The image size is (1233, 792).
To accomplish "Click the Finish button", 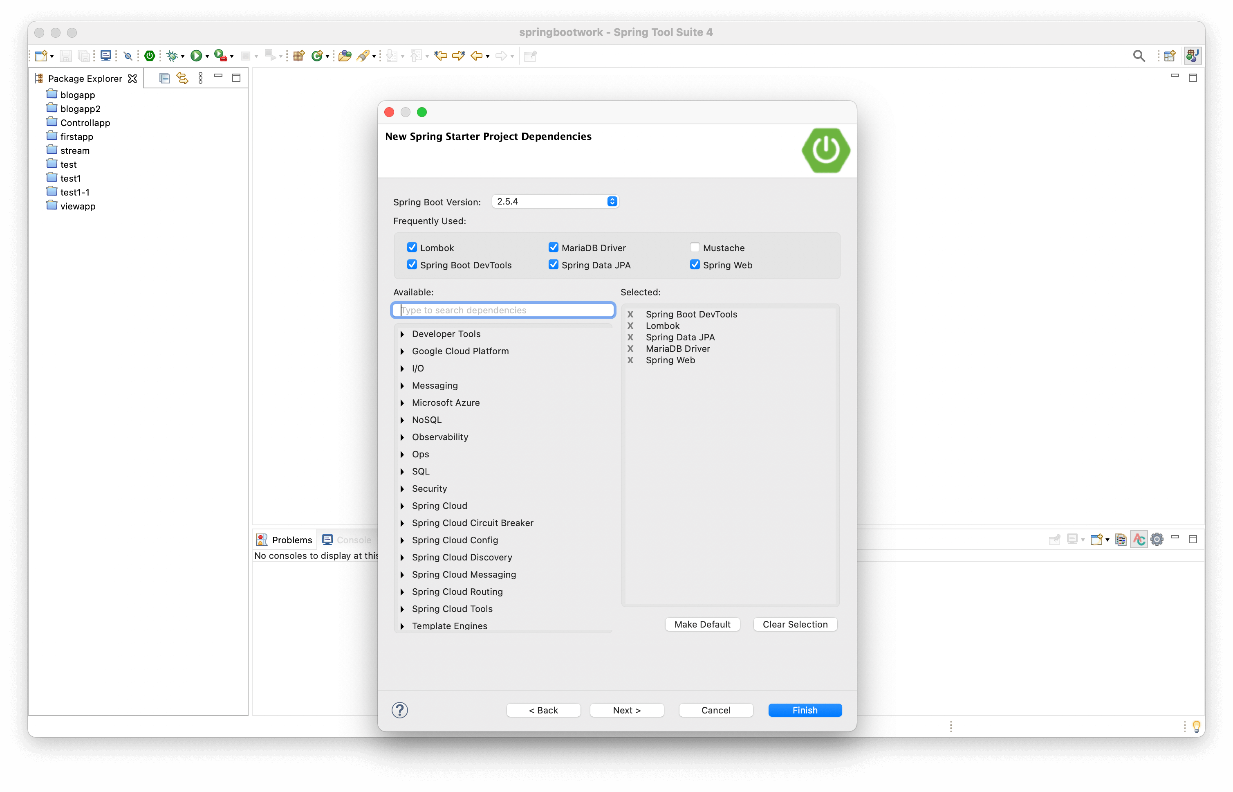I will click(805, 710).
